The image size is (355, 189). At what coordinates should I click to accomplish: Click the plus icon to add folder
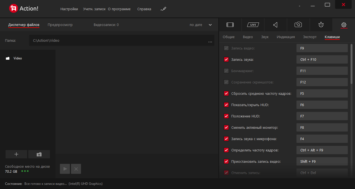click(16, 154)
